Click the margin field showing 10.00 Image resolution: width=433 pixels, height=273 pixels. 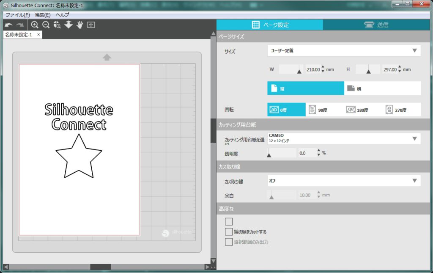pos(307,196)
